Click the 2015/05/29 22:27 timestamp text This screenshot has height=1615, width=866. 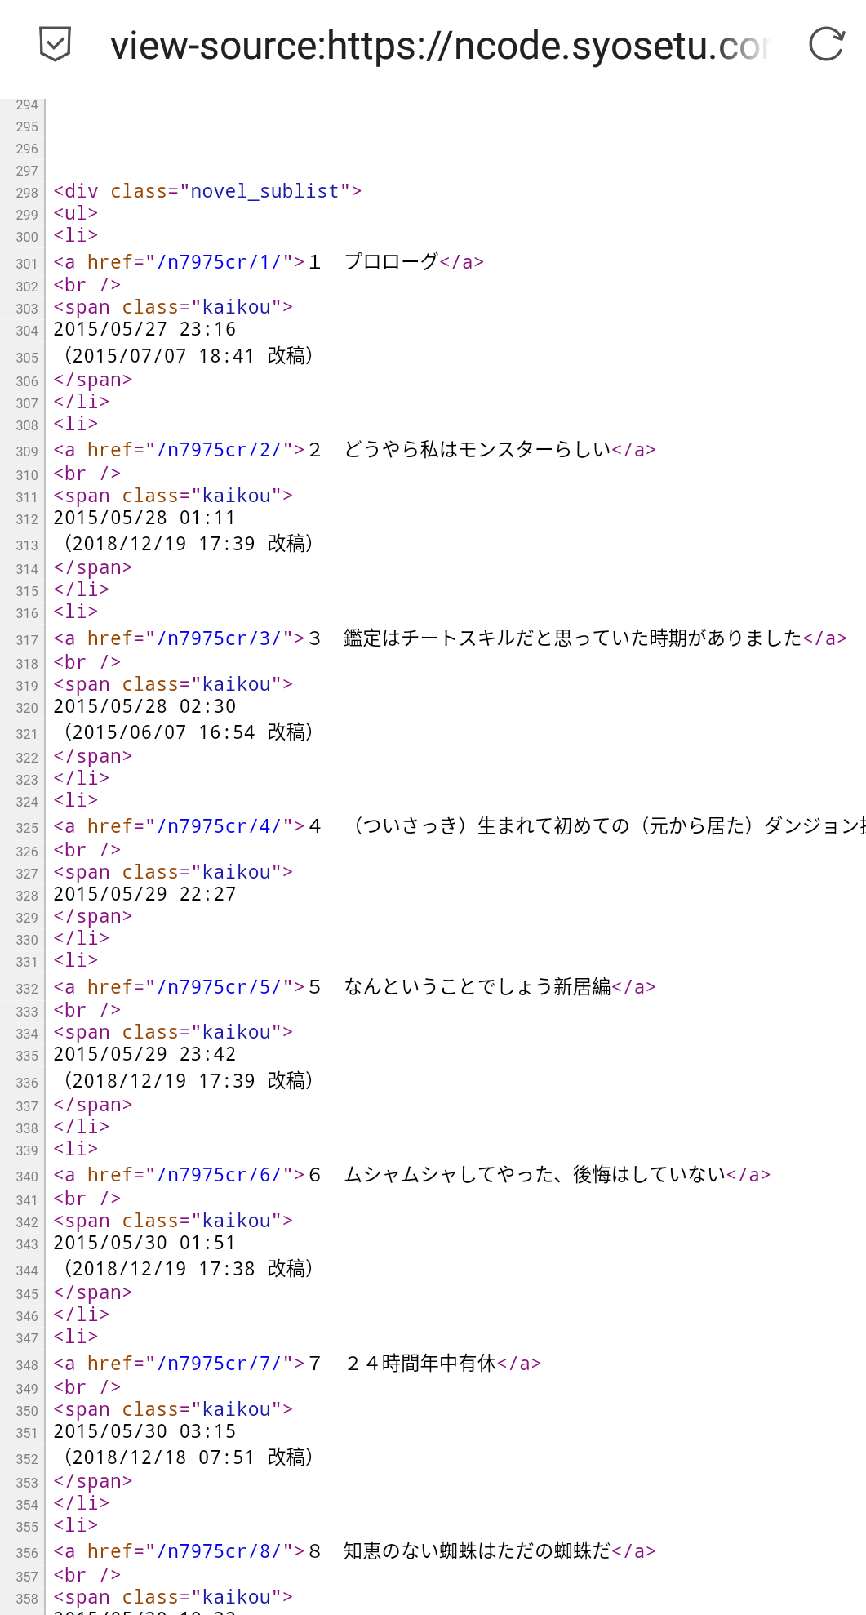tap(144, 894)
